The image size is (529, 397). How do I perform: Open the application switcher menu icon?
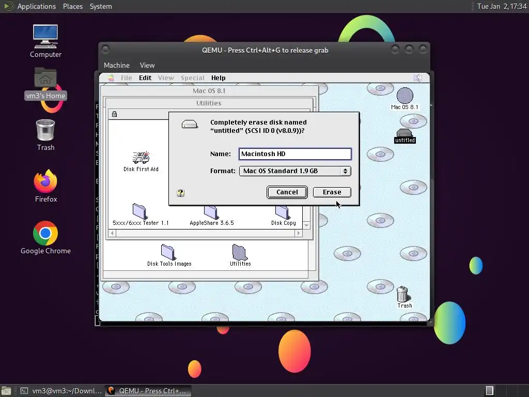[x=418, y=78]
